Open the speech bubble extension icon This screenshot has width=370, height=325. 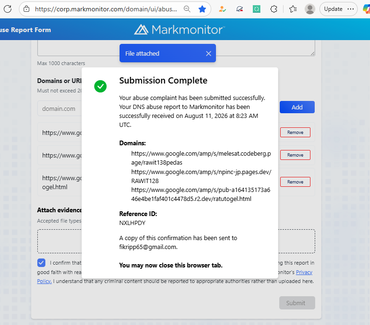pos(240,9)
